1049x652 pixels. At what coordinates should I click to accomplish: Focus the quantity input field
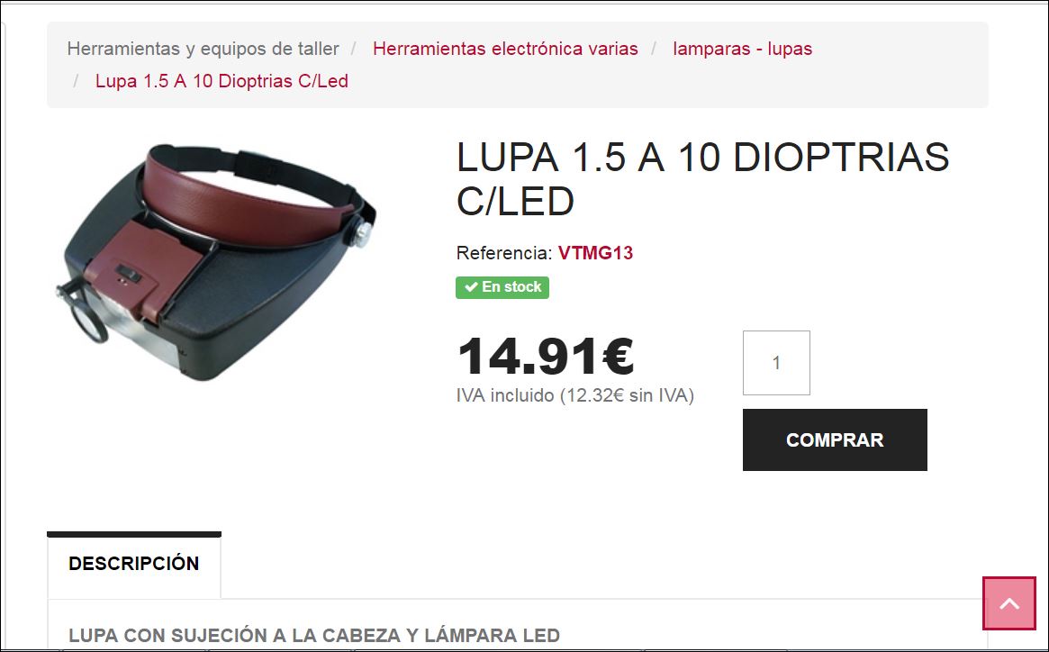pyautogui.click(x=776, y=363)
